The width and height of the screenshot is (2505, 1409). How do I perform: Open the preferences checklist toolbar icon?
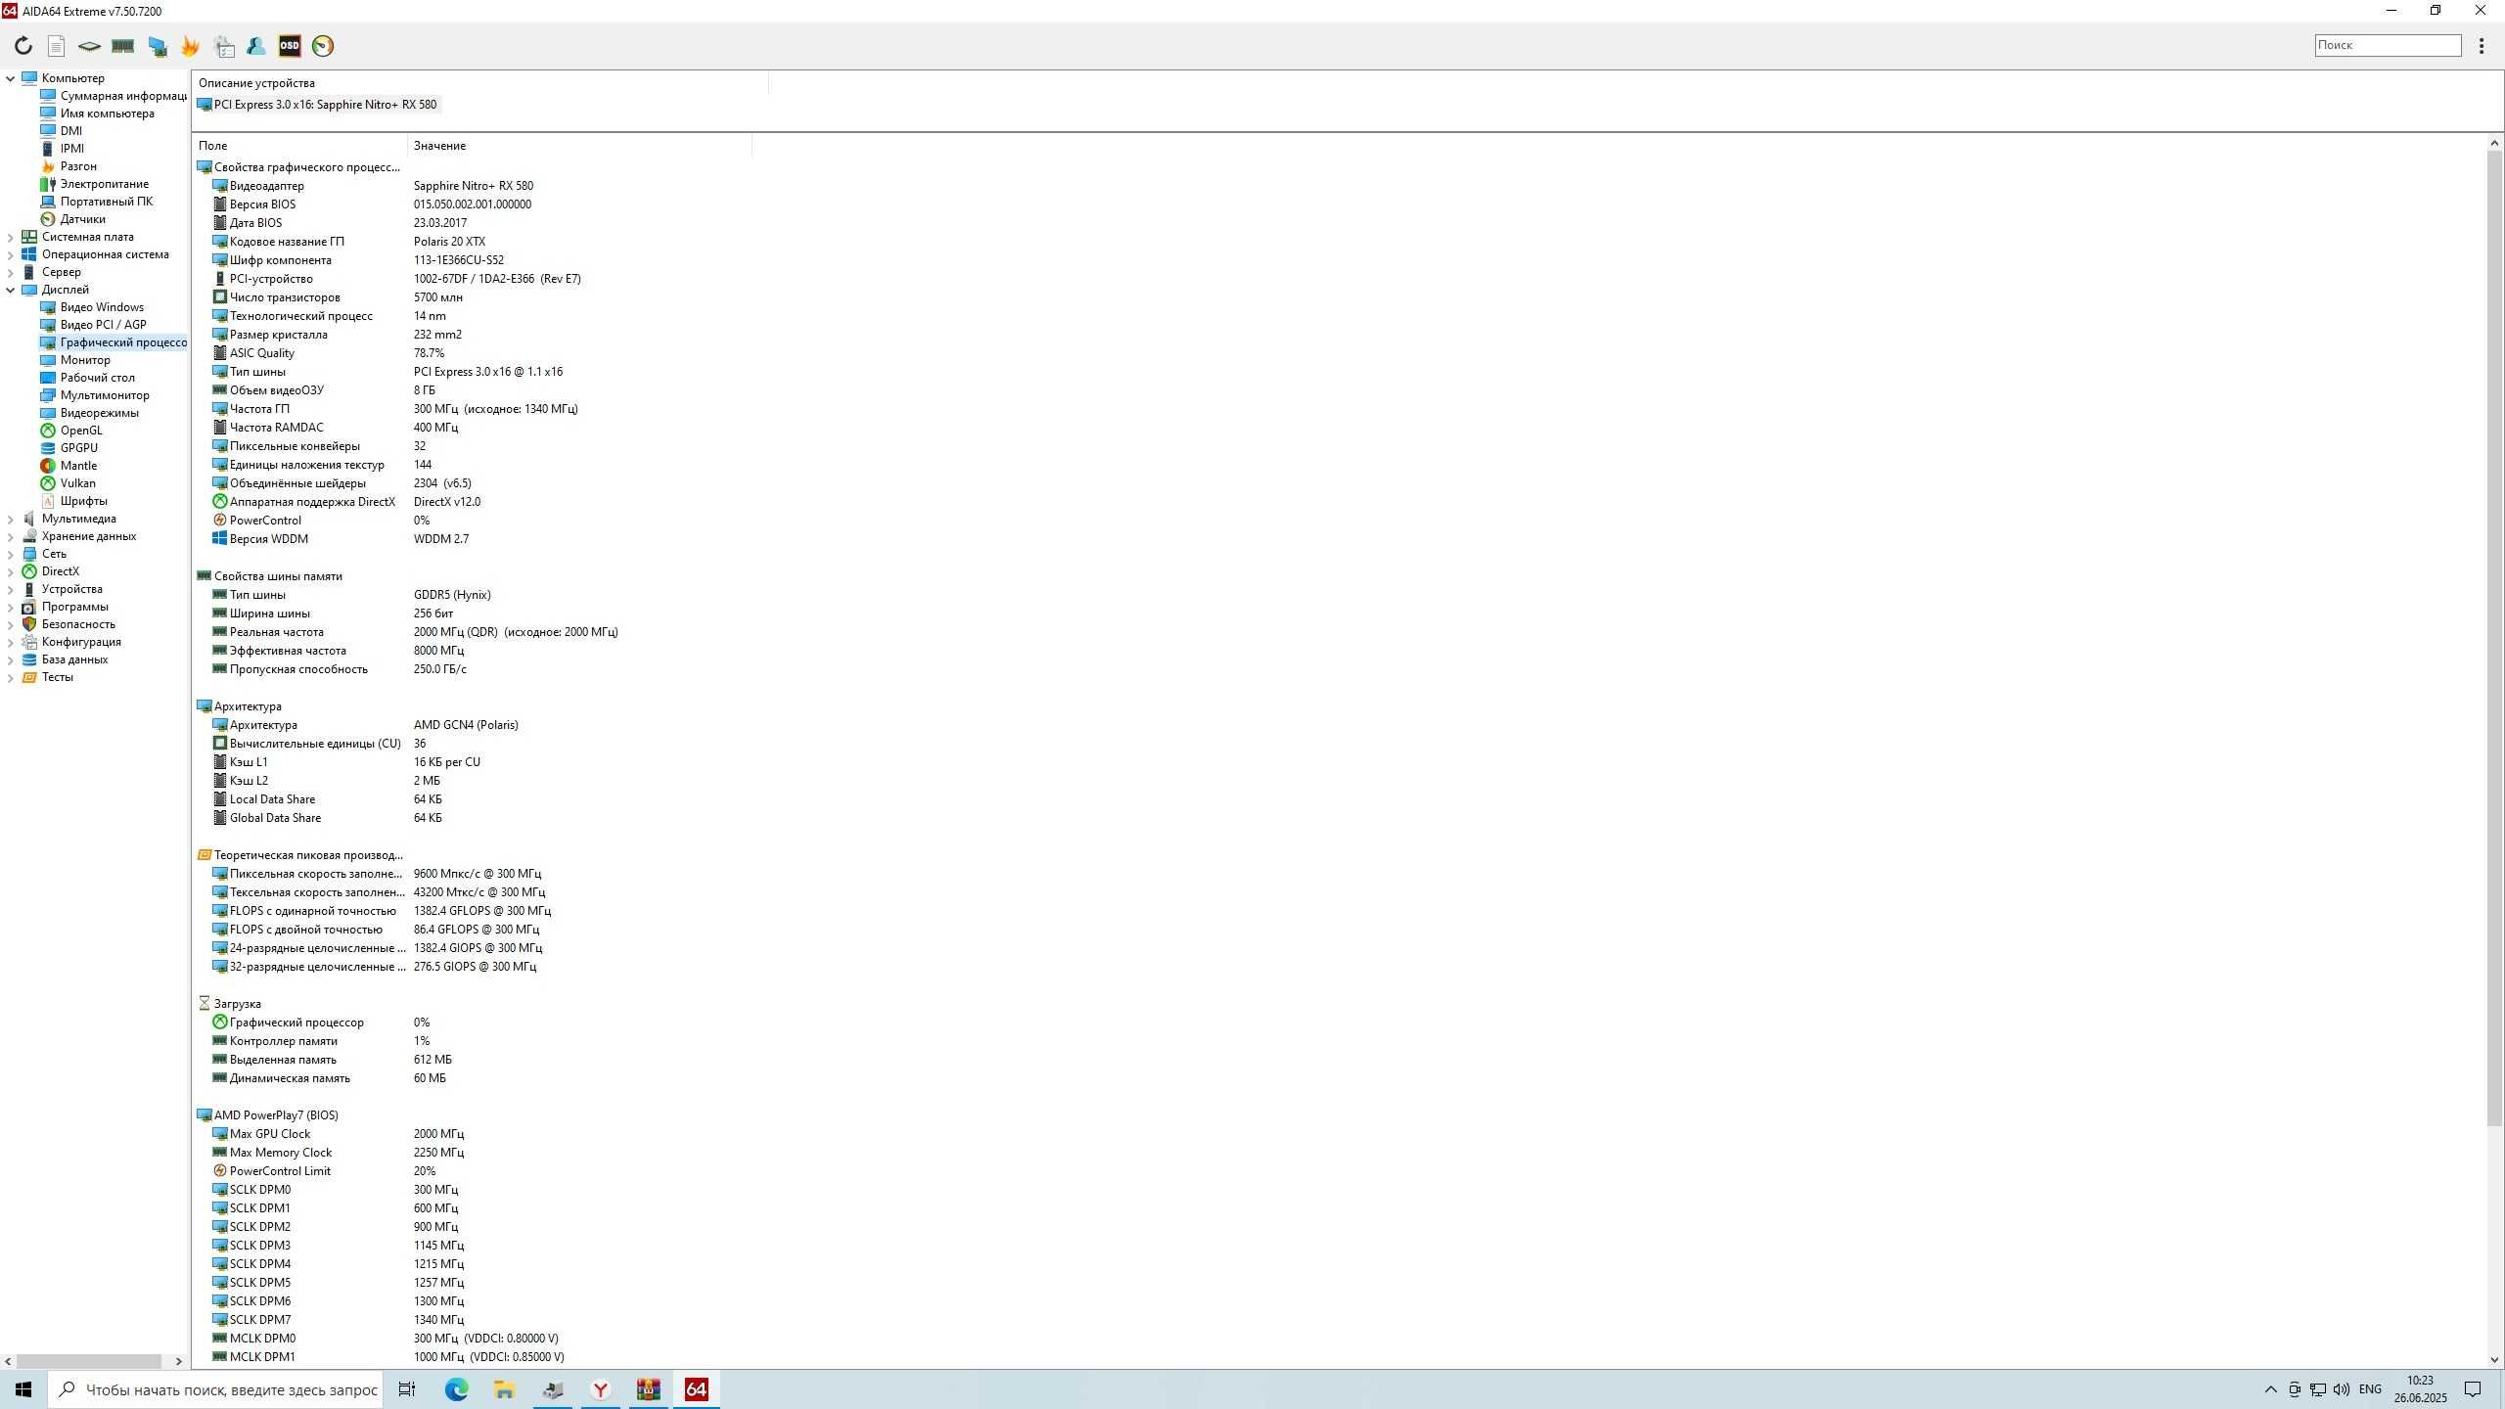coord(224,46)
